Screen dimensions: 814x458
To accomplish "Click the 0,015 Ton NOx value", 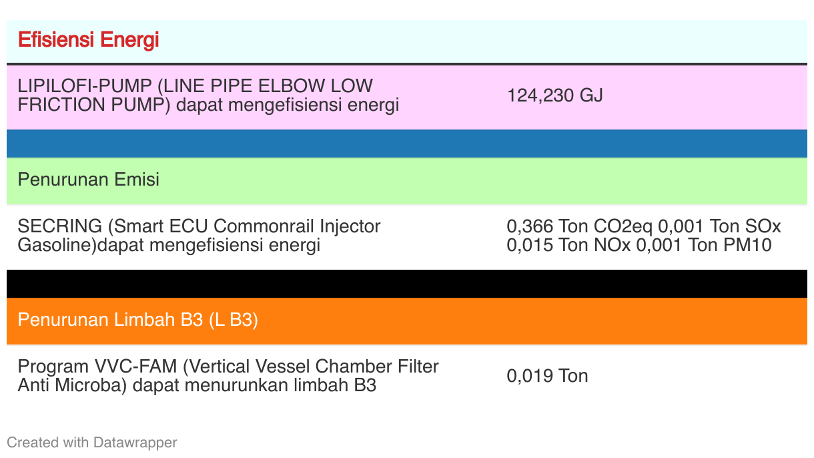I will (569, 245).
